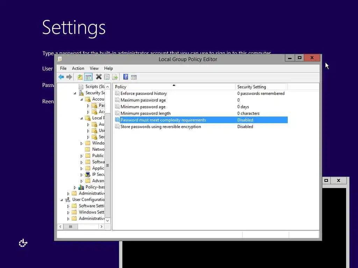The width and height of the screenshot is (358, 268).
Task: Open Help with the blue question-mark icon
Action: tap(126, 77)
